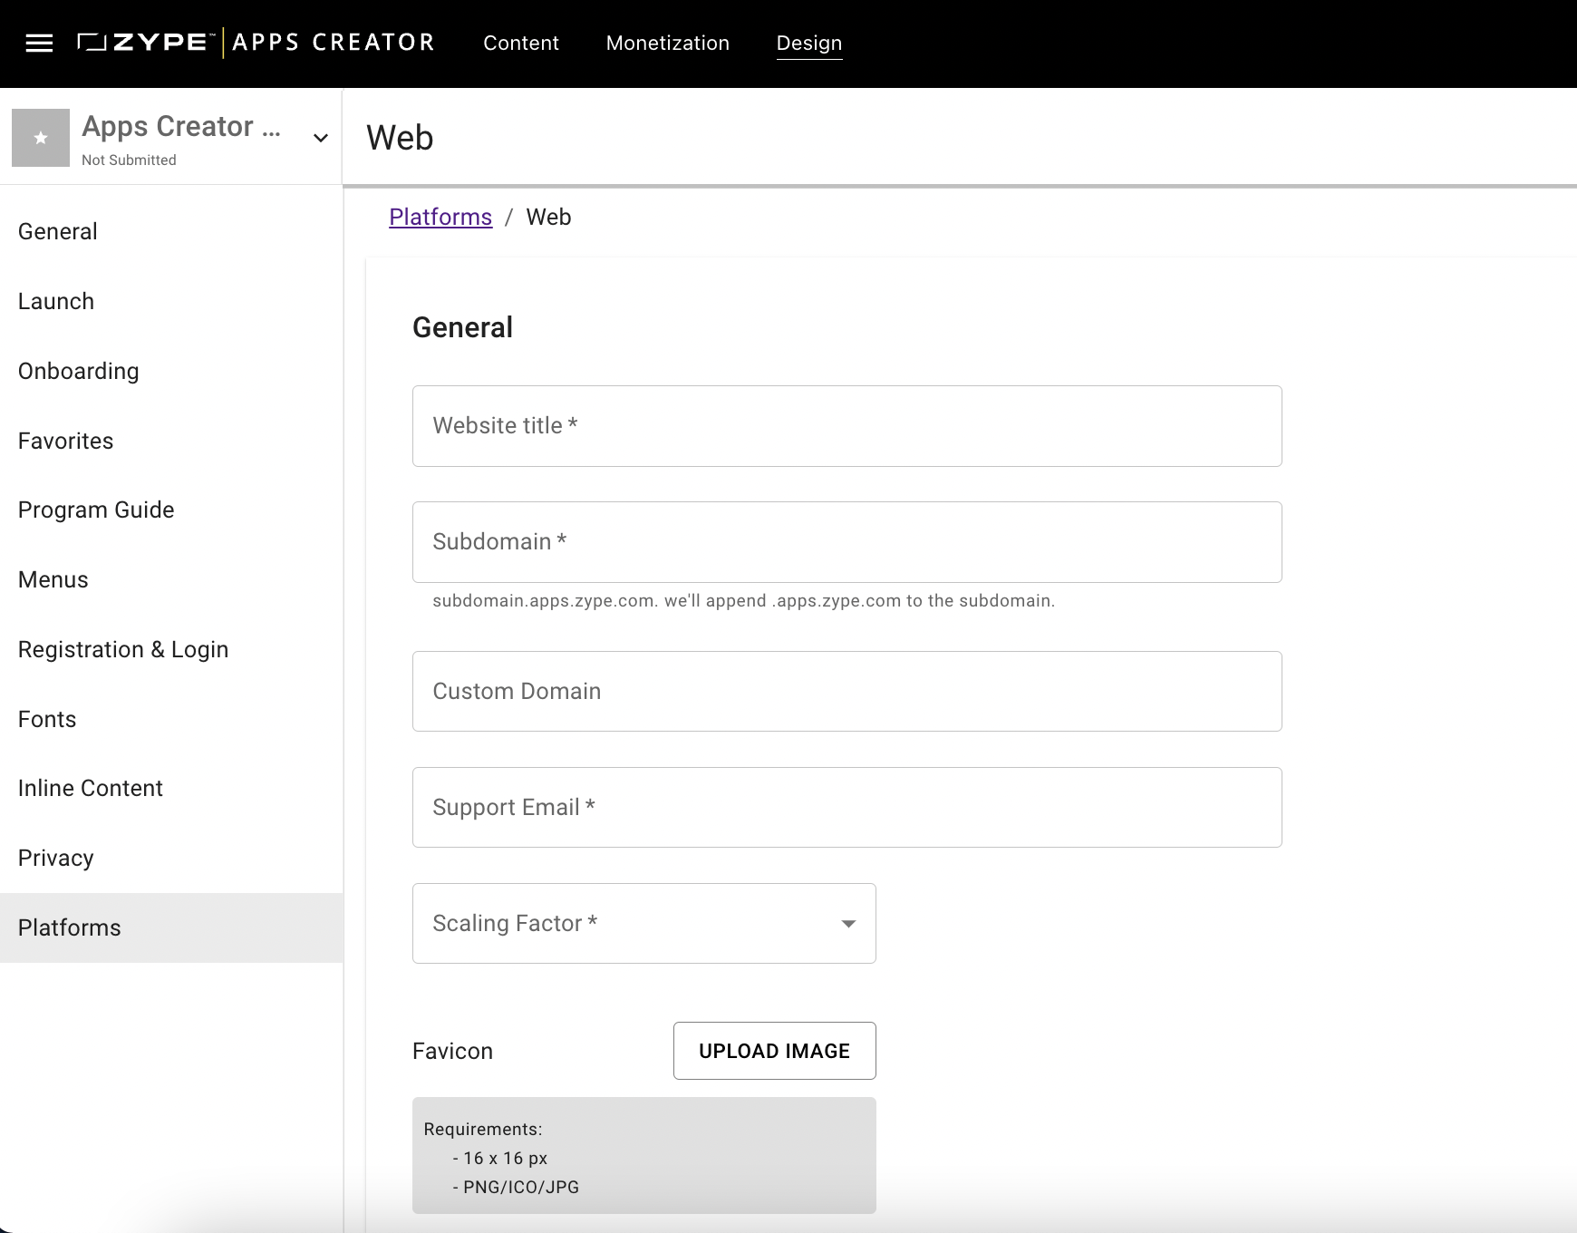This screenshot has width=1577, height=1233.
Task: Expand the Apps Creator app selector chevron
Action: (x=320, y=138)
